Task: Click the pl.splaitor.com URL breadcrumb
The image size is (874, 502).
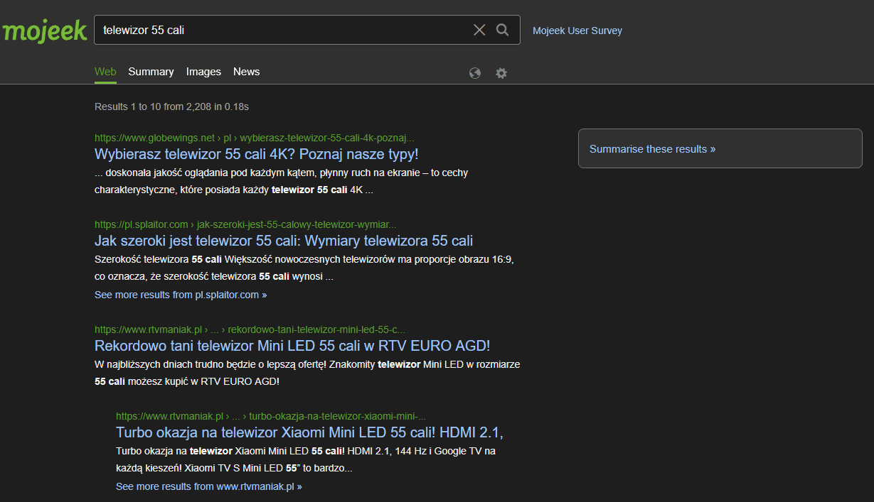Action: [x=245, y=224]
